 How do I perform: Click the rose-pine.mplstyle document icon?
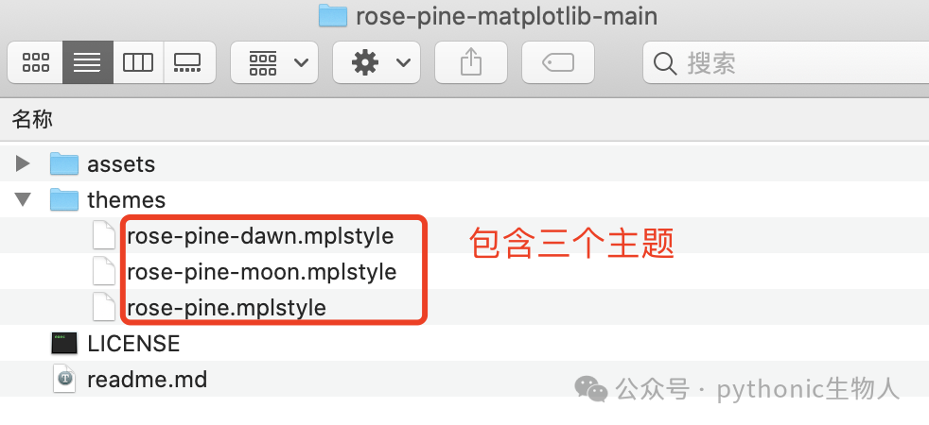pyautogui.click(x=104, y=307)
